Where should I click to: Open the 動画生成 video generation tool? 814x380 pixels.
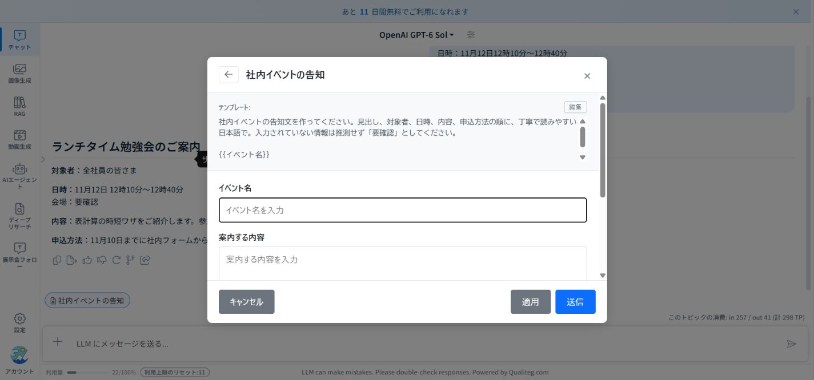pyautogui.click(x=20, y=140)
